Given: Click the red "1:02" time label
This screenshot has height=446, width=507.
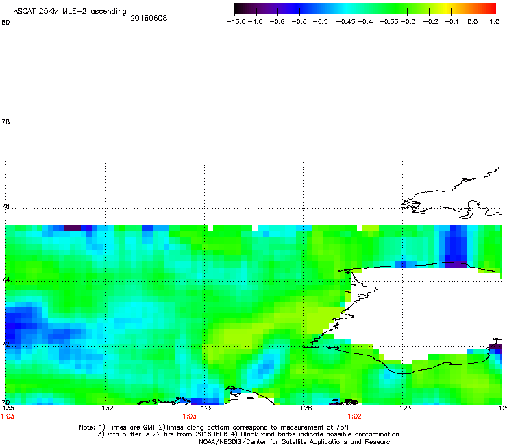Looking at the screenshot, I should tap(355, 416).
